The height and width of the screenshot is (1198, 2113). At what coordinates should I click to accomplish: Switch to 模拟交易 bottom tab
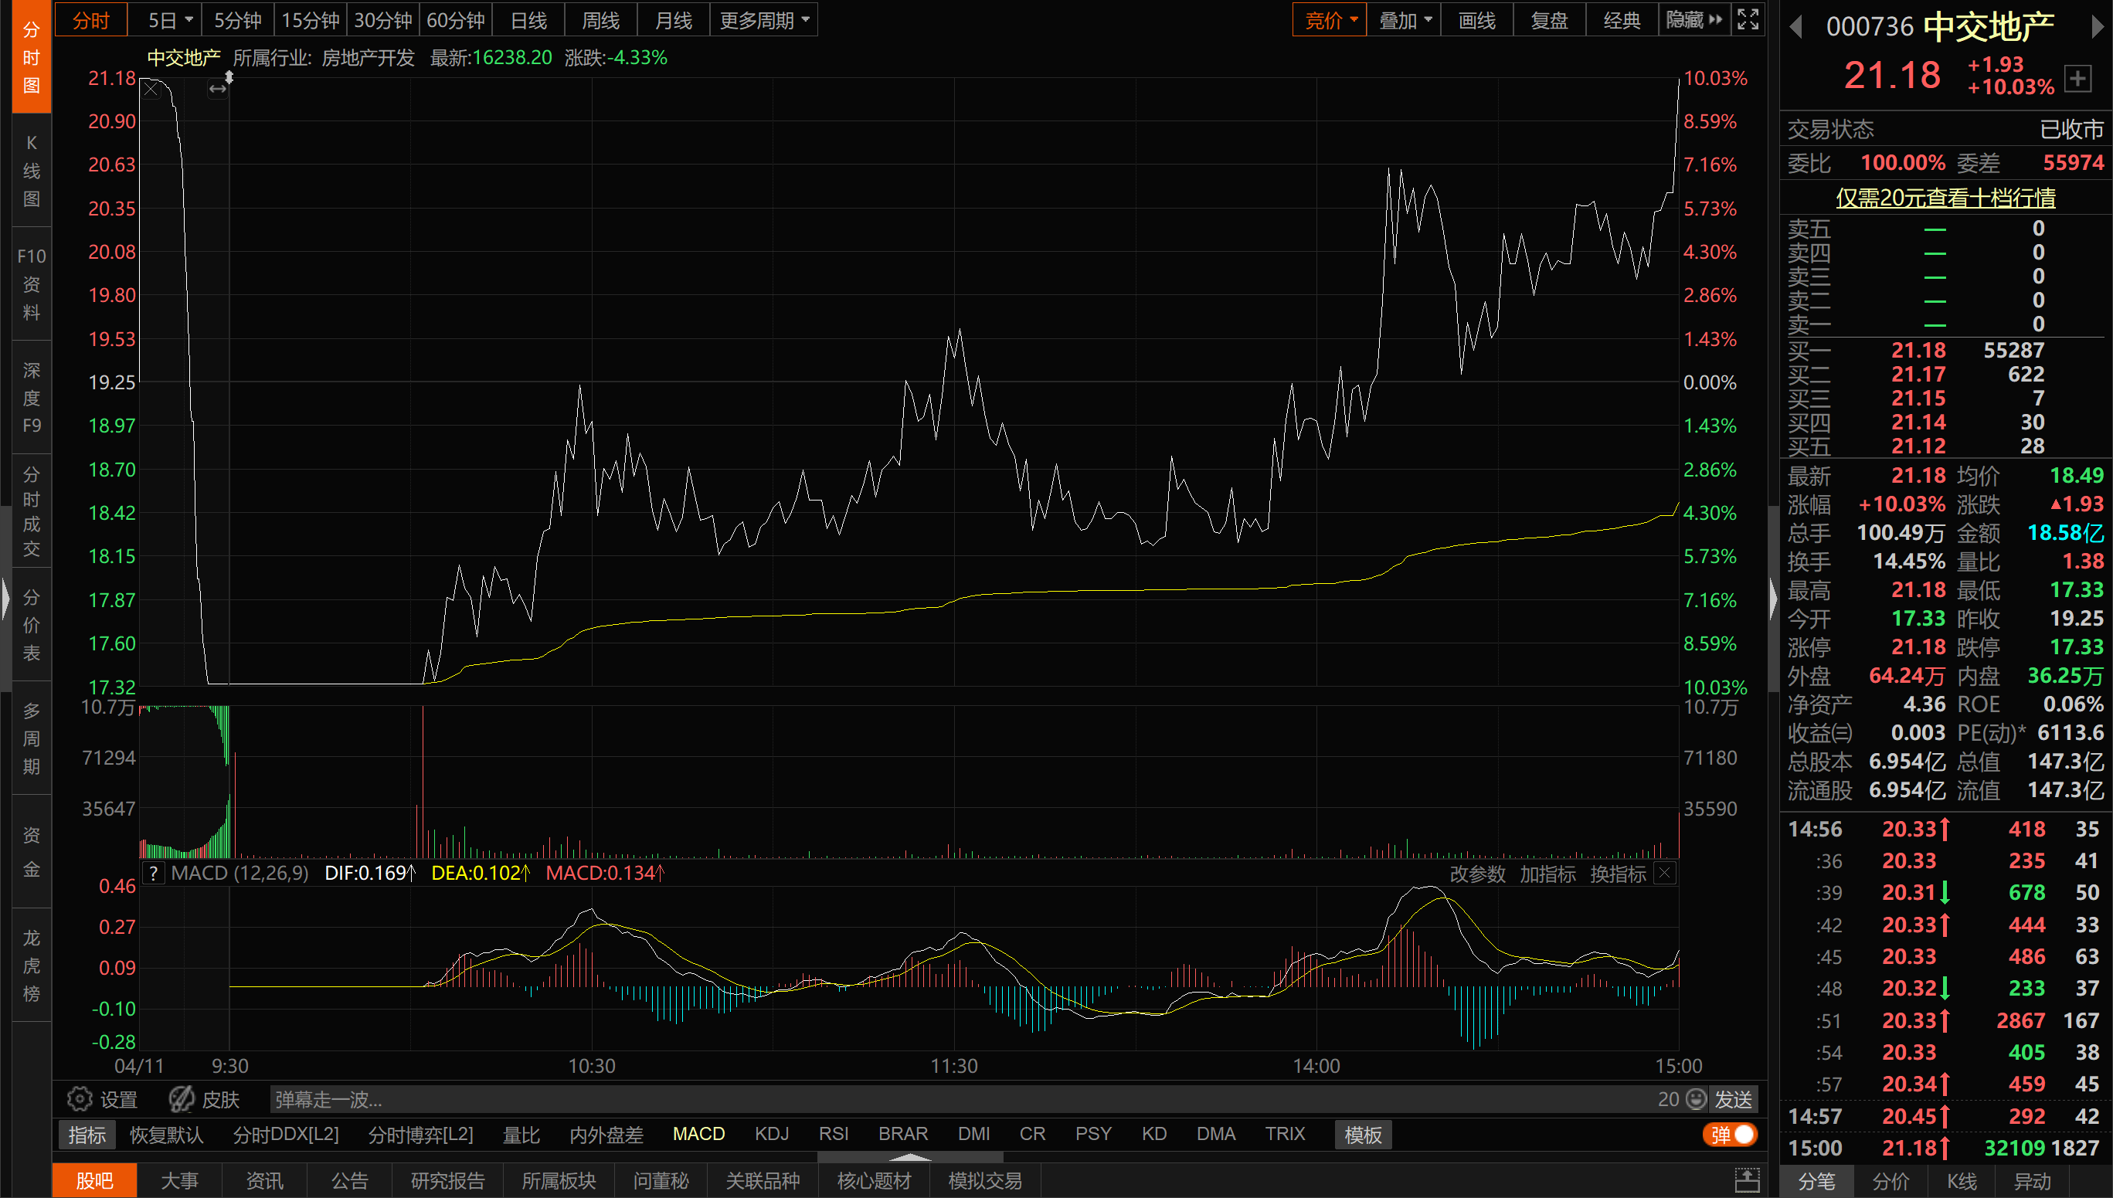click(985, 1181)
